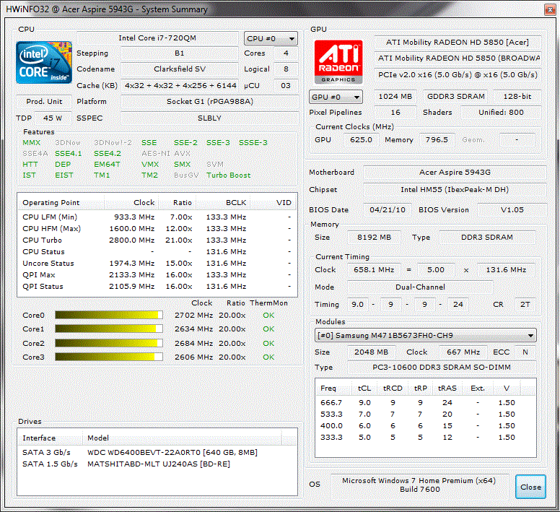This screenshot has width=560, height=512.
Task: Click the Acer Aspire 5943G motherboard field
Action: 455,172
